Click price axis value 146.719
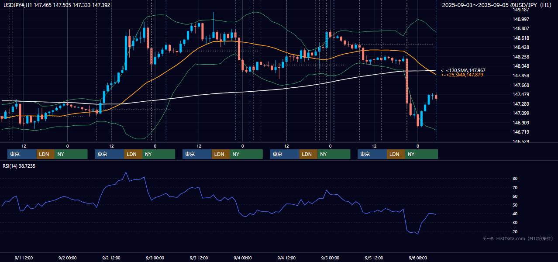 pyautogui.click(x=520, y=132)
